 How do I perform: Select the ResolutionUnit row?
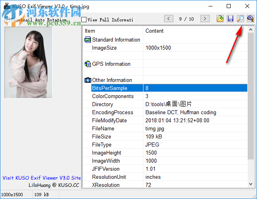[165, 177]
